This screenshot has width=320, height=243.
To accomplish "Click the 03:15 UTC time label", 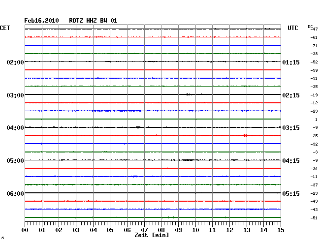I will coord(291,128).
